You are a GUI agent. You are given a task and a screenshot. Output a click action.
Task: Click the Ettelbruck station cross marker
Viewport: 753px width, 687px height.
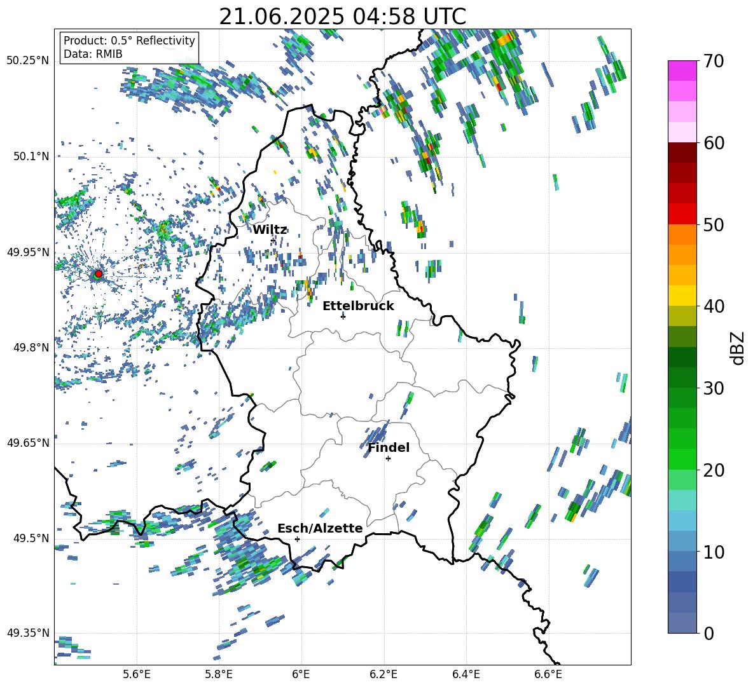coord(343,316)
